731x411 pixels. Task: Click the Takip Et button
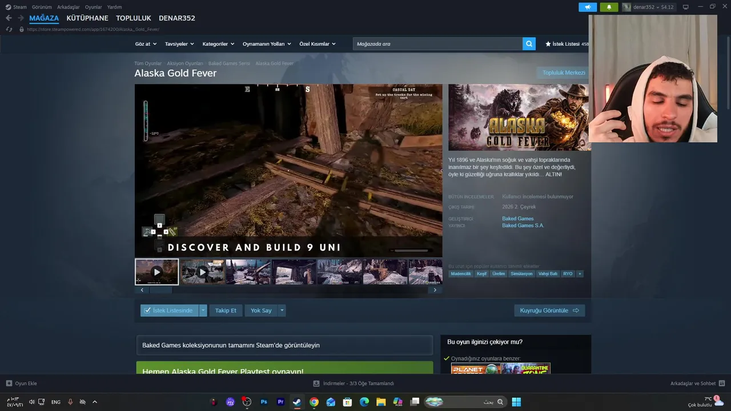pos(226,311)
